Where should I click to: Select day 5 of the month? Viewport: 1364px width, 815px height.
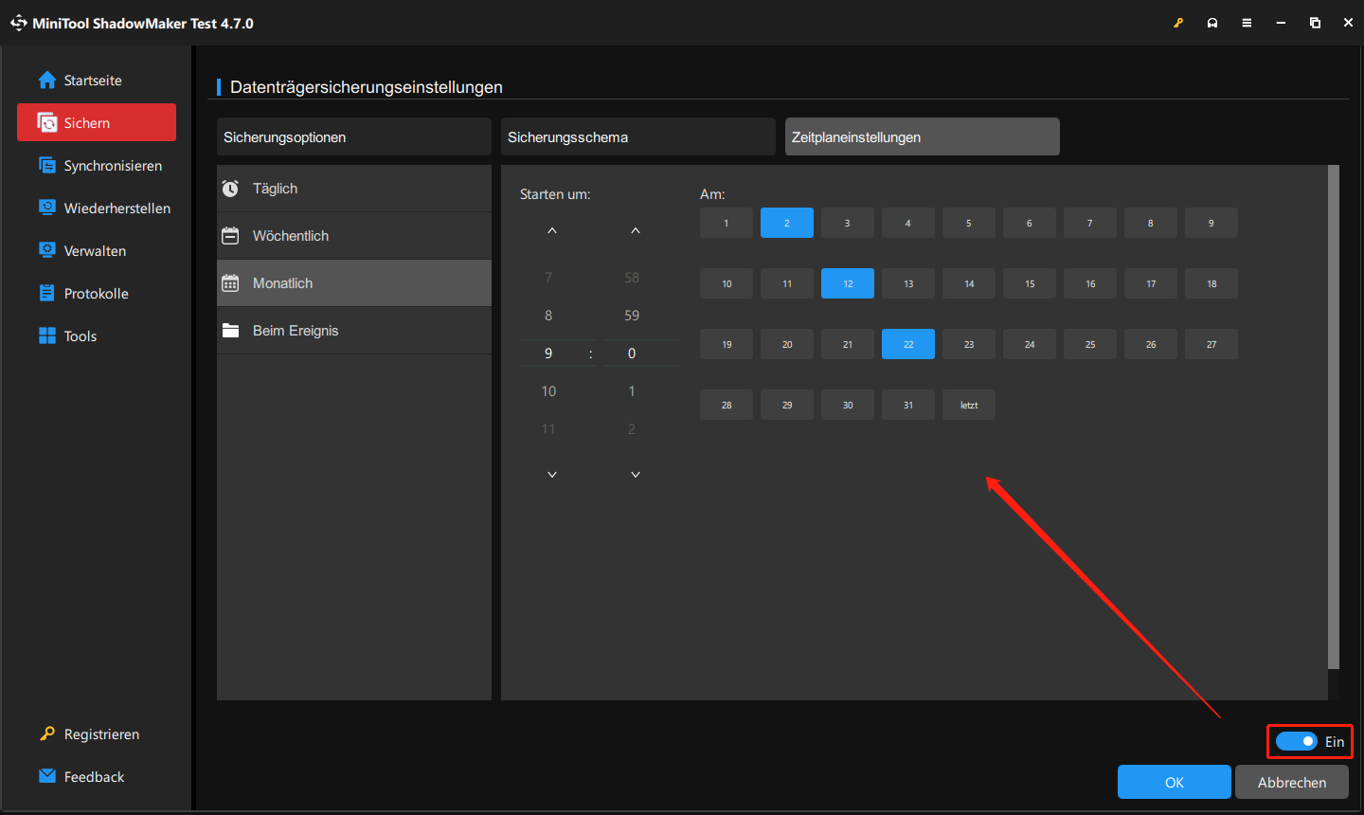click(x=969, y=223)
